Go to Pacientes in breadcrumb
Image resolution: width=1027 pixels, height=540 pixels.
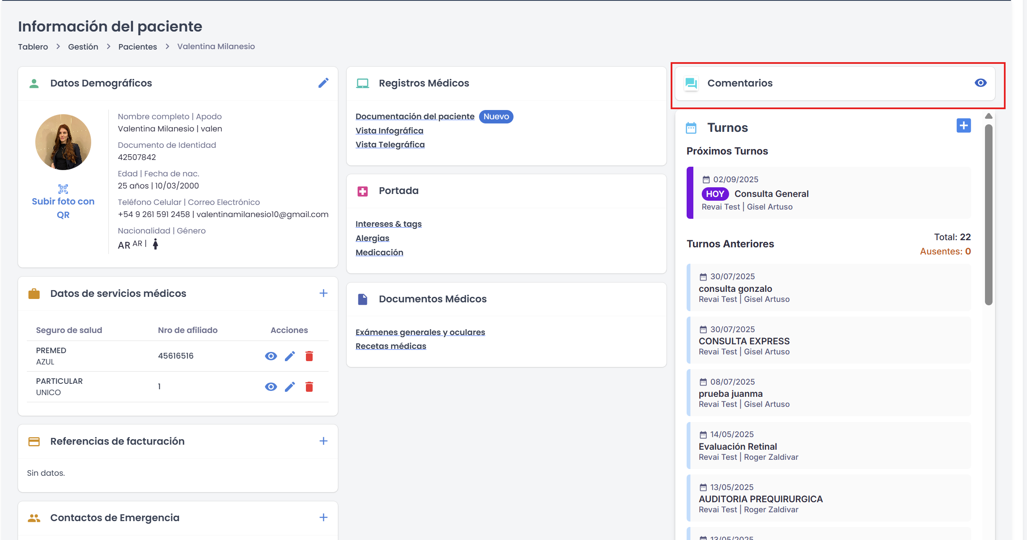[x=137, y=47]
